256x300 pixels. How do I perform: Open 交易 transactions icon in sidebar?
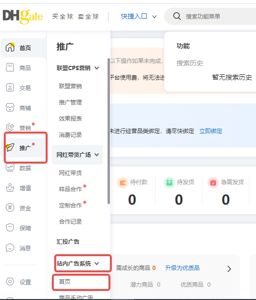(x=10, y=88)
